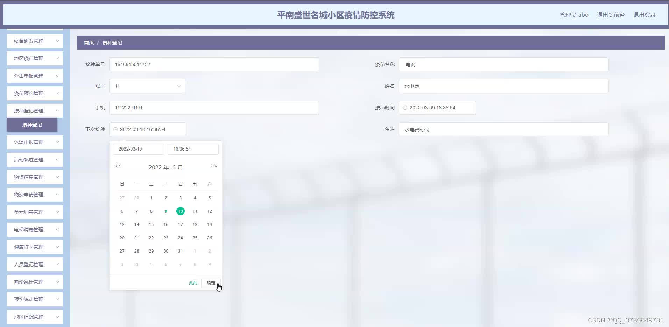669x327 pixels.
Task: Select March 15 in calendar
Action: point(151,224)
